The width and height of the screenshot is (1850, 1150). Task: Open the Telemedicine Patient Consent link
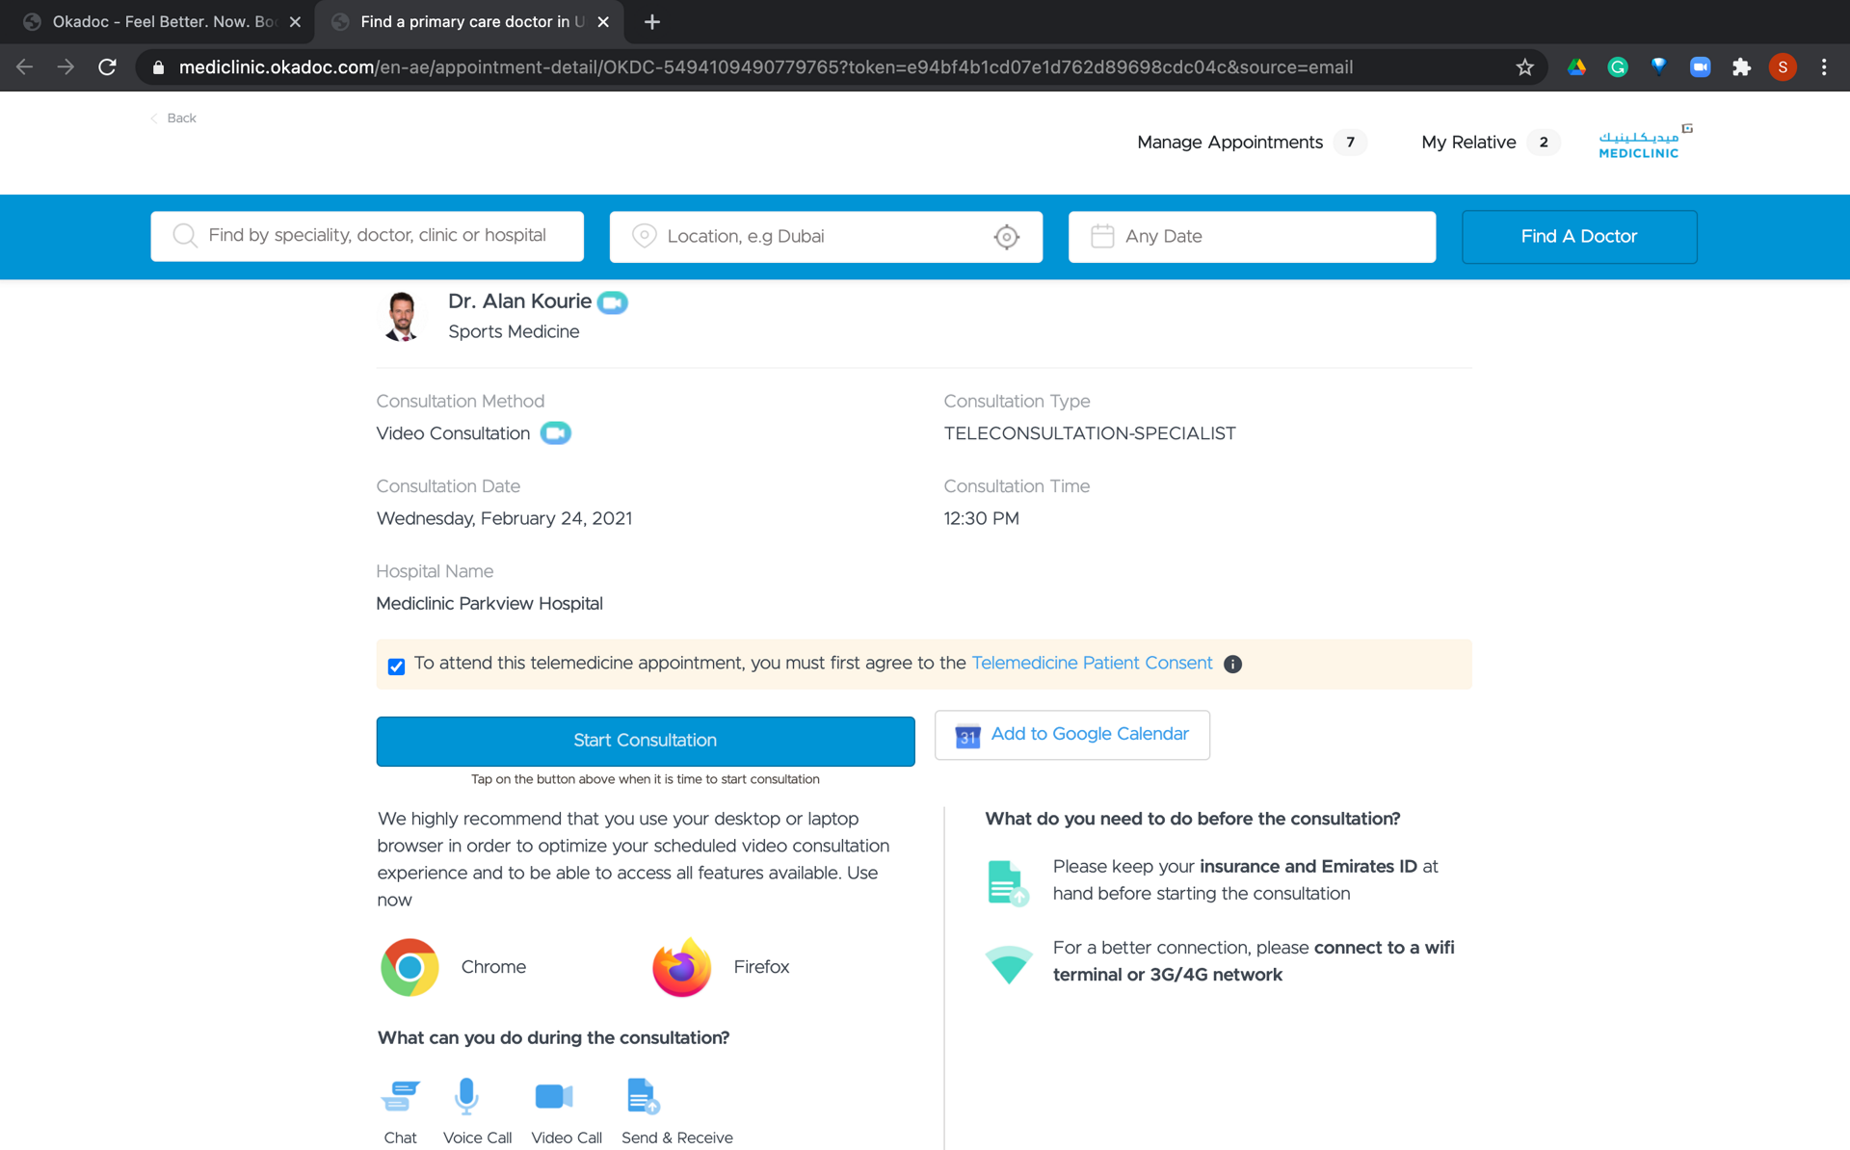[1092, 664]
